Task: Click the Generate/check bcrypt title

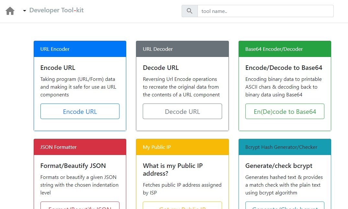Action: pyautogui.click(x=279, y=166)
